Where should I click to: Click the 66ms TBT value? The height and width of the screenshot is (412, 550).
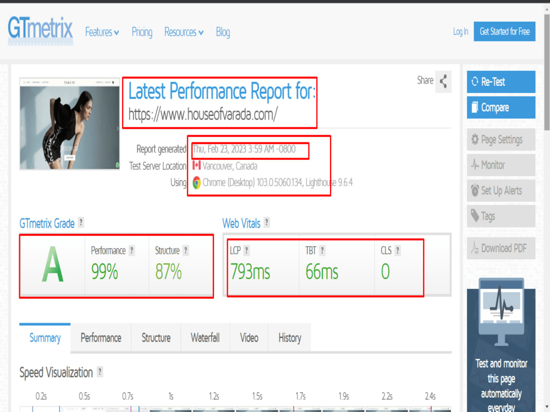(x=322, y=271)
